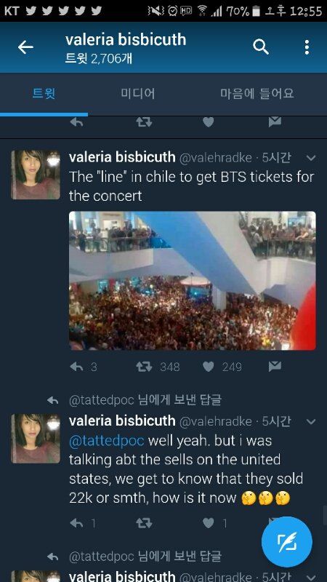The width and height of the screenshot is (327, 582).
Task: Tap the compose tweet floating button
Action: 286,541
